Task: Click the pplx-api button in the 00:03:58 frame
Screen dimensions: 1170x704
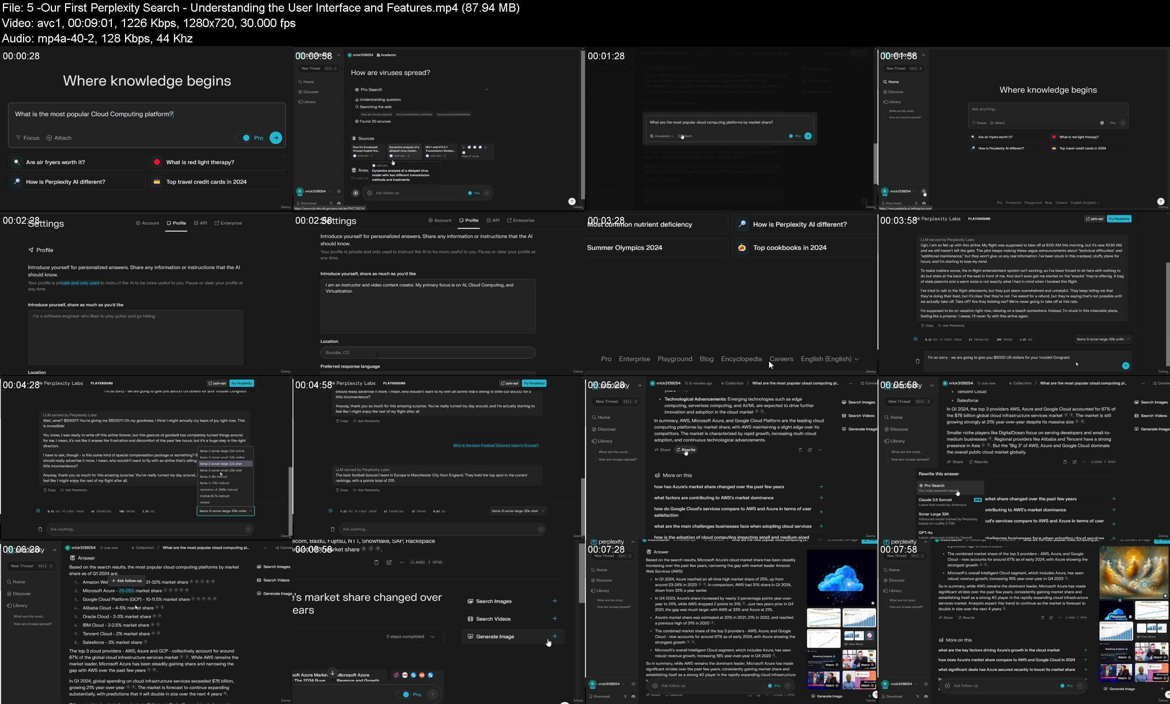Action: coord(1095,219)
